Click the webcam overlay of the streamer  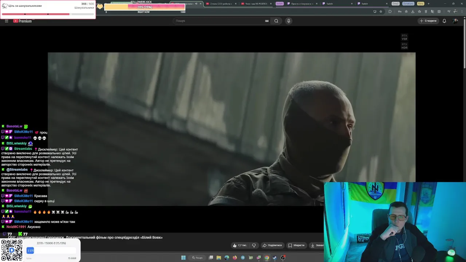coord(395,222)
